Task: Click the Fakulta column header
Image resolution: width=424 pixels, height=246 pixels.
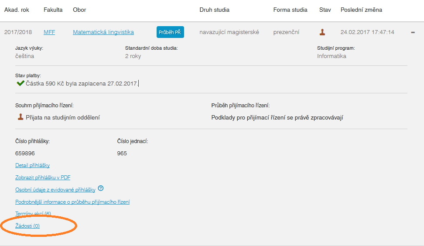Action: (53, 10)
